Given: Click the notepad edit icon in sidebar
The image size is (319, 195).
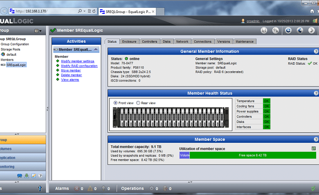Looking at the screenshot, I should 34,175.
